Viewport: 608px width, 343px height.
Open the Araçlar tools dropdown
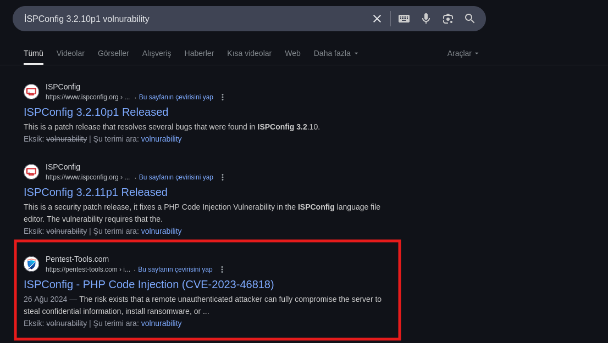(x=463, y=53)
